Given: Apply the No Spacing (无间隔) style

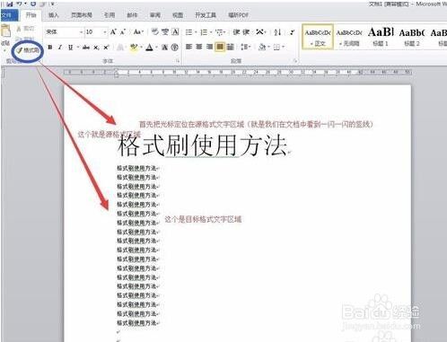Looking at the screenshot, I should tap(349, 37).
